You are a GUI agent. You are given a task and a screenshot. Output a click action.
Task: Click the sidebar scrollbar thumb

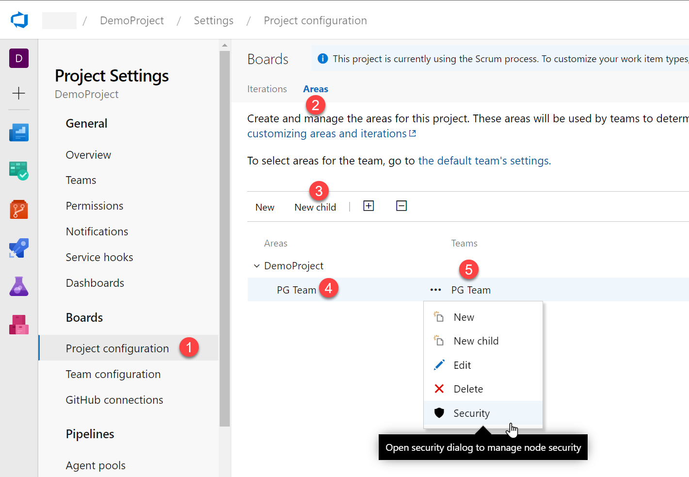click(224, 238)
